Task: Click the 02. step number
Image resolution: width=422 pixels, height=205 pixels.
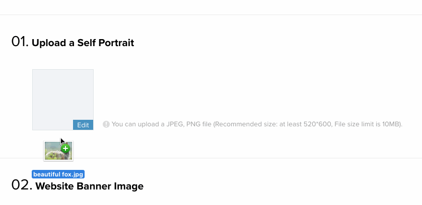Action: pyautogui.click(x=22, y=185)
